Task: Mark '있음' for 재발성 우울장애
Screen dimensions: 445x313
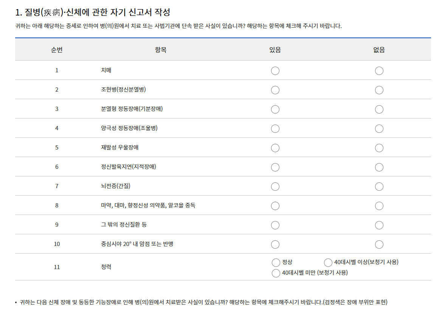Action: pos(275,148)
